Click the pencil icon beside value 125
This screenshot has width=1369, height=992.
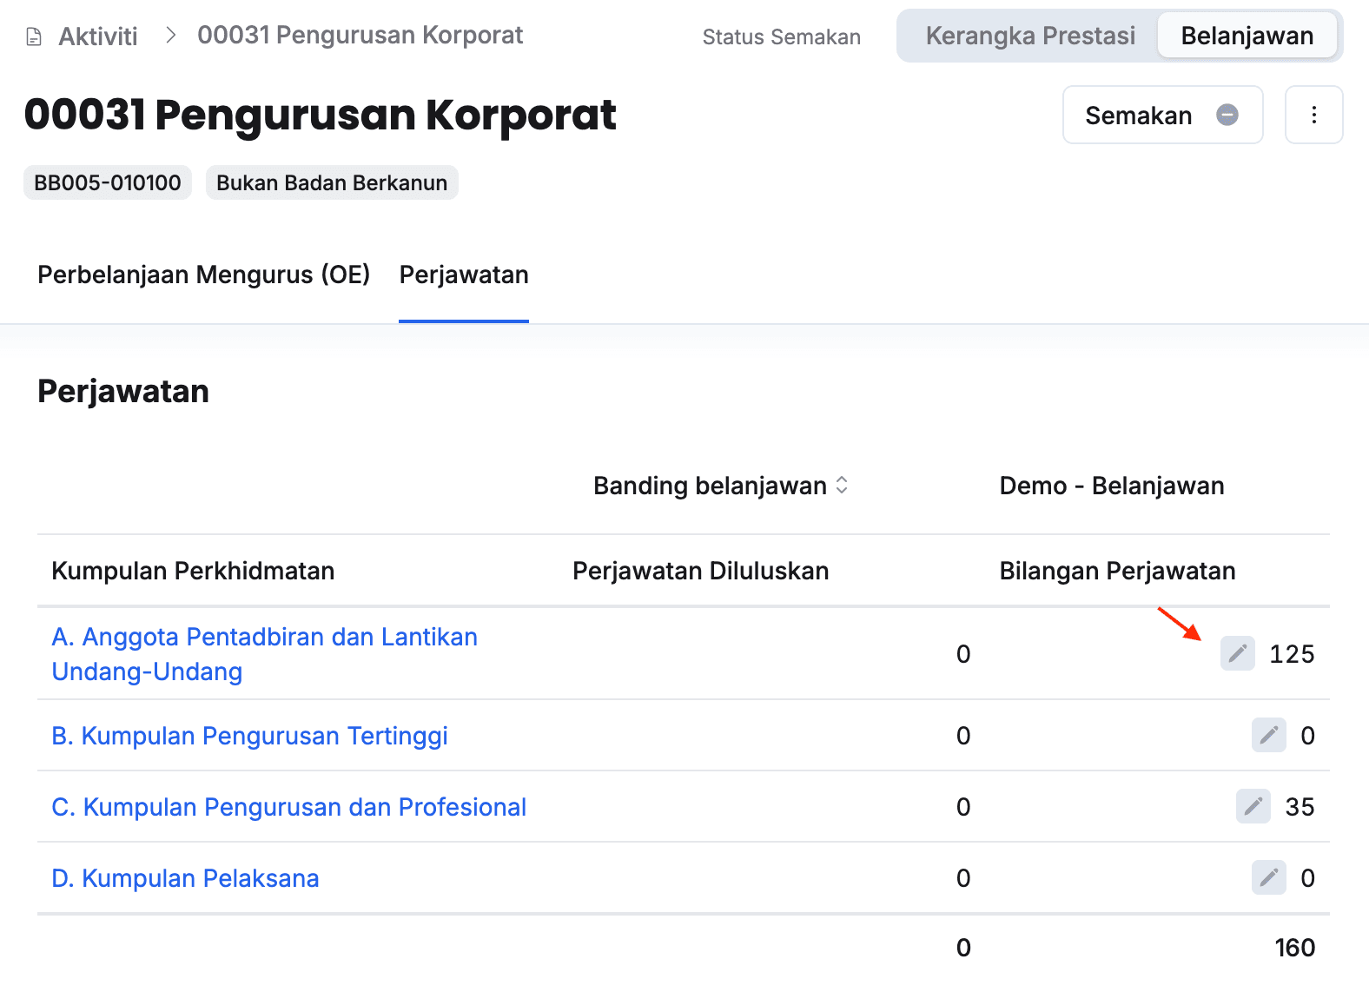point(1237,653)
